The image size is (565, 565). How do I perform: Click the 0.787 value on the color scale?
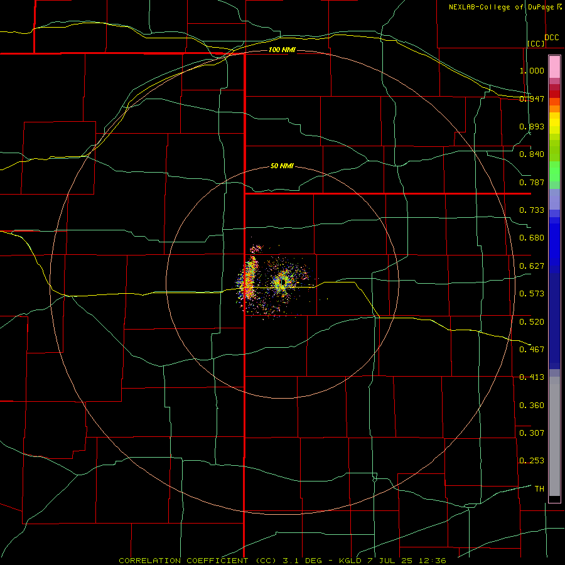(532, 182)
